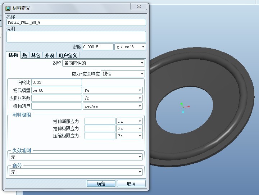Viewport: 259px width, 195px height.
Task: Open the 压缩极限应力 unit dropdown Pa
Action: click(x=129, y=136)
